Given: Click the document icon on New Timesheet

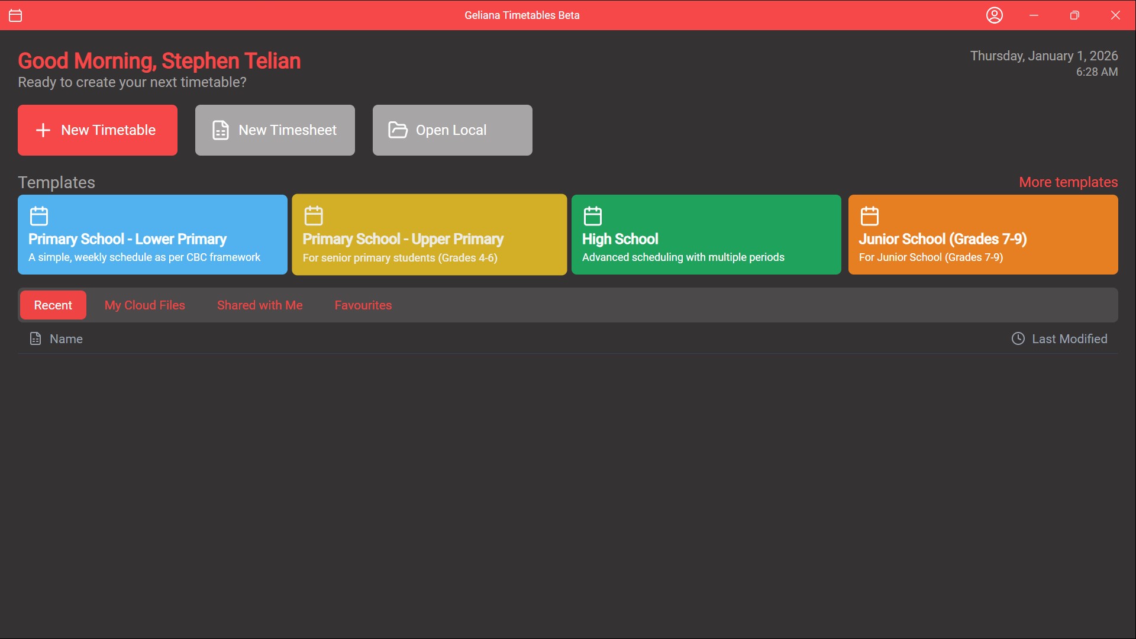Looking at the screenshot, I should coord(221,130).
